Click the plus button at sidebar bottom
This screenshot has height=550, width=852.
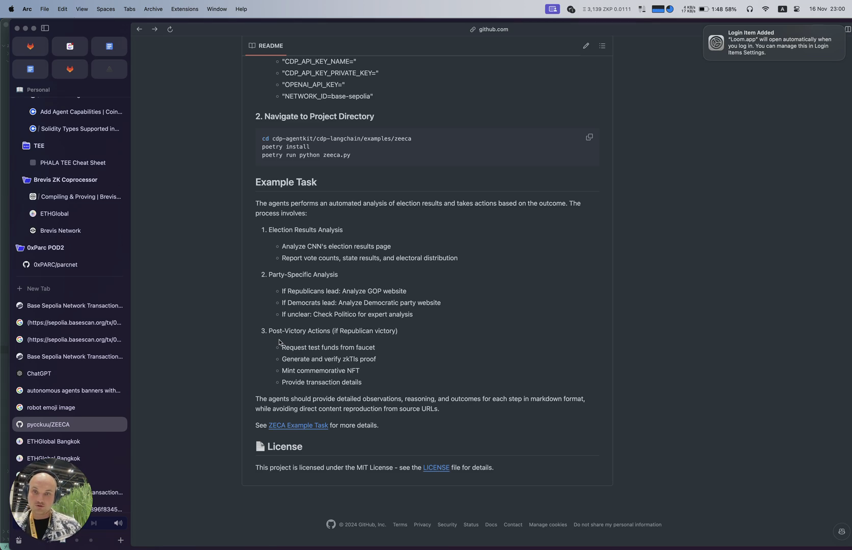(x=121, y=540)
